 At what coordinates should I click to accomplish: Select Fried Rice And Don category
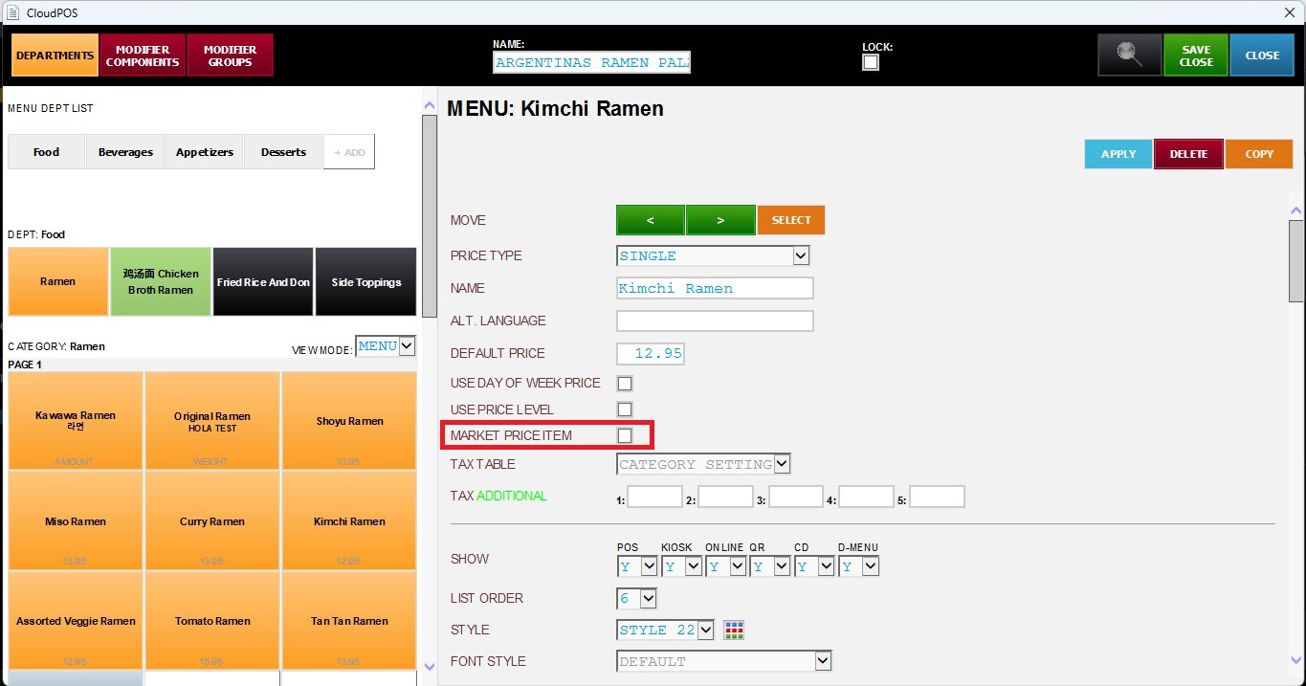coord(263,282)
